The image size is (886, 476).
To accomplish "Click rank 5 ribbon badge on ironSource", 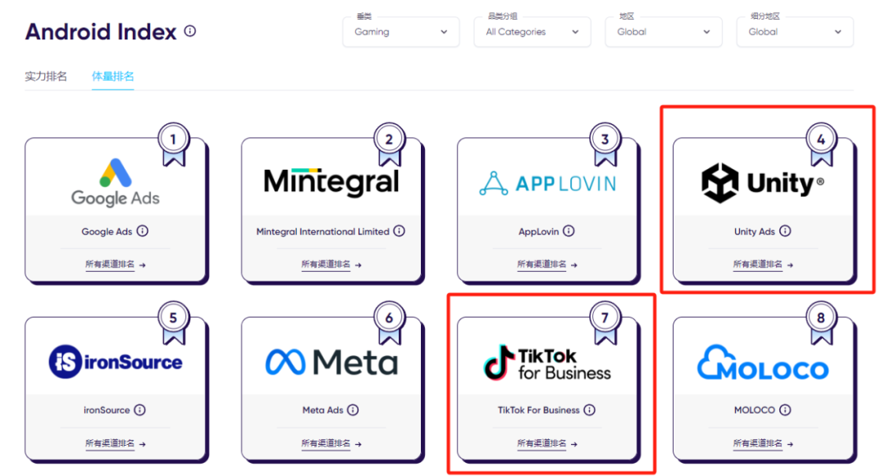I will coord(173,323).
